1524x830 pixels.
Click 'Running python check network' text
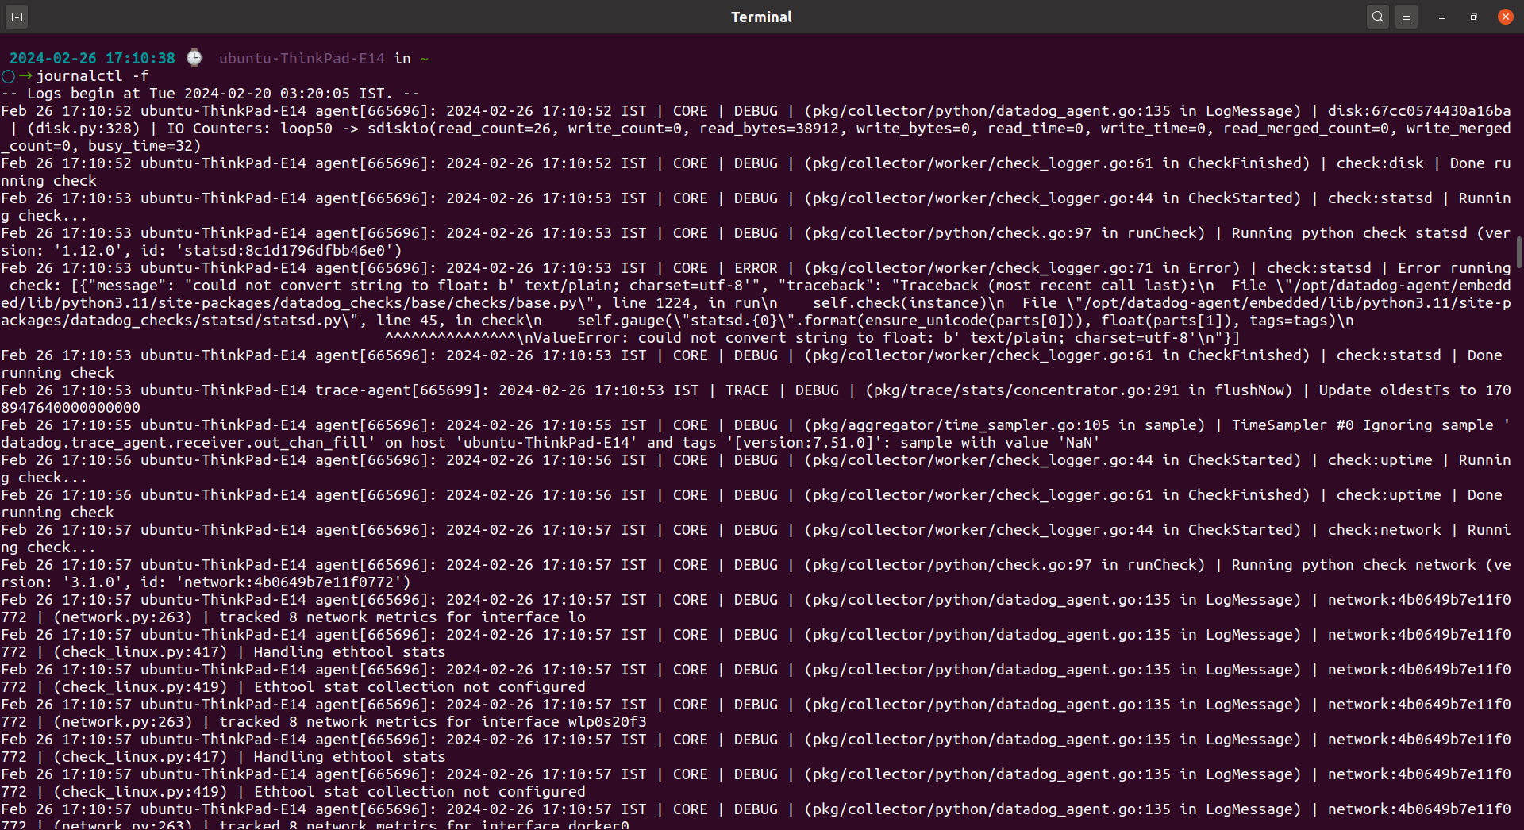(1354, 565)
